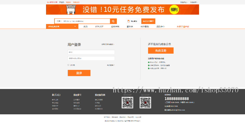Open the 我是雇主 top-bar dropdown

click(184, 2)
